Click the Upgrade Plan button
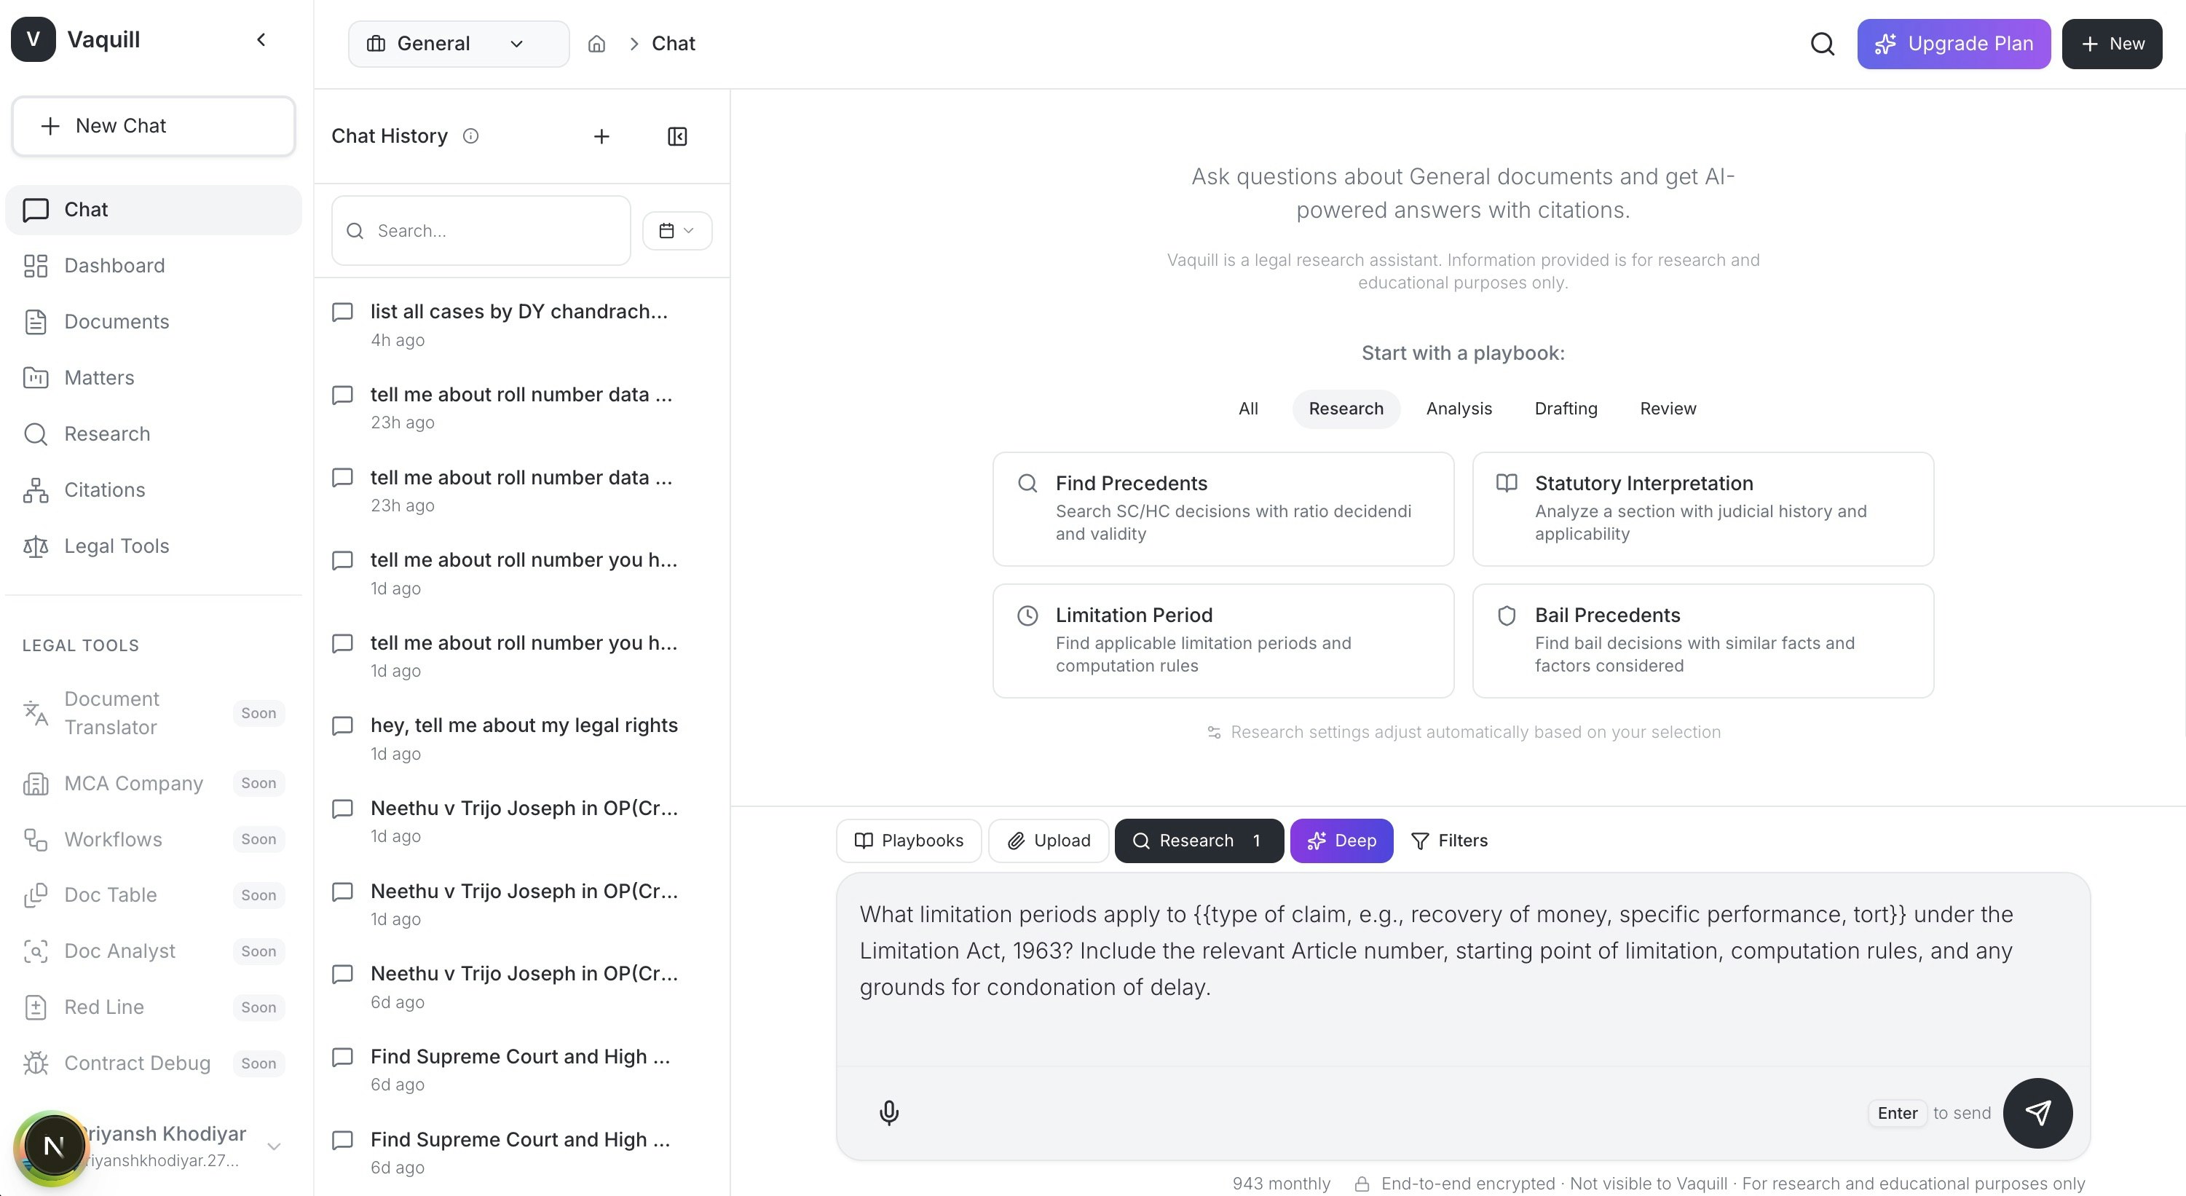Image resolution: width=2186 pixels, height=1196 pixels. (x=1953, y=44)
